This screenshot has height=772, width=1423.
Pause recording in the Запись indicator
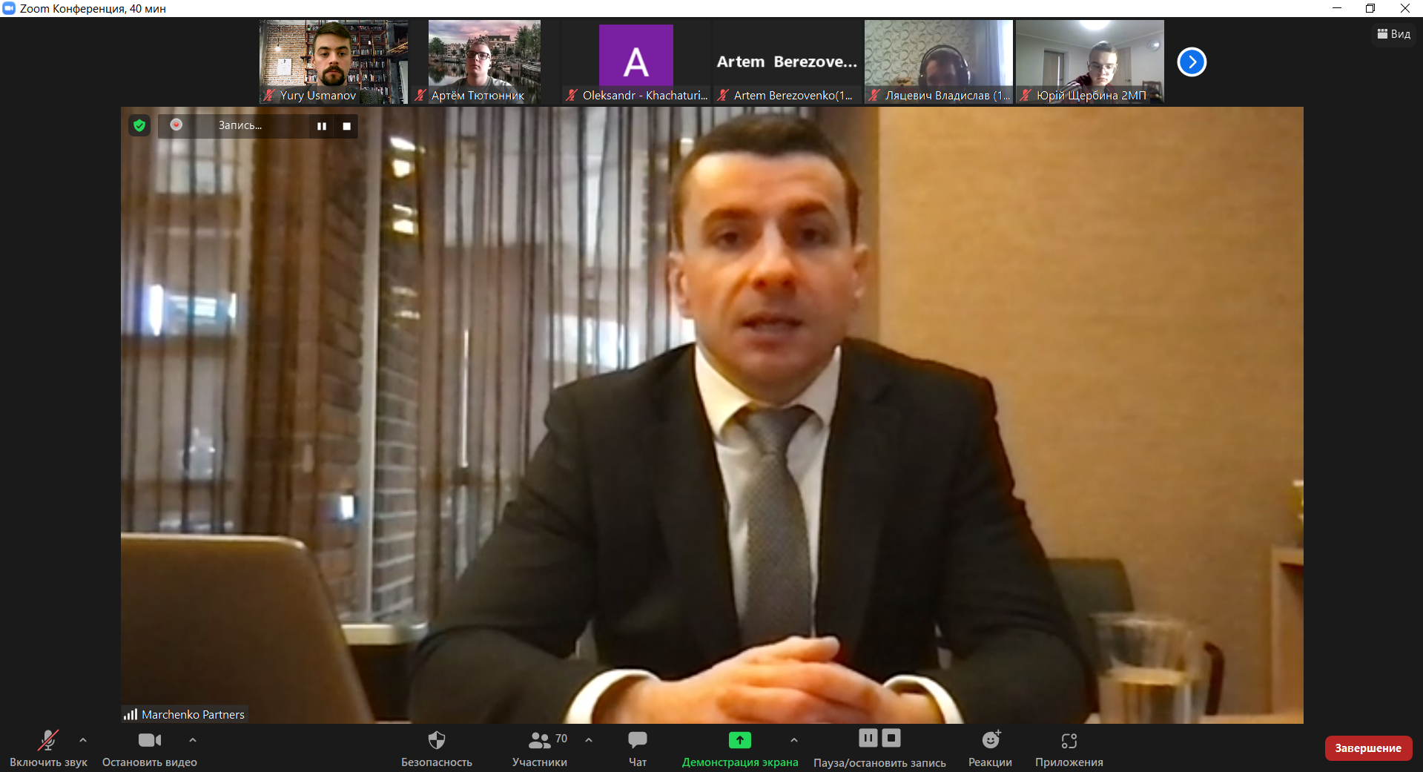(x=322, y=126)
